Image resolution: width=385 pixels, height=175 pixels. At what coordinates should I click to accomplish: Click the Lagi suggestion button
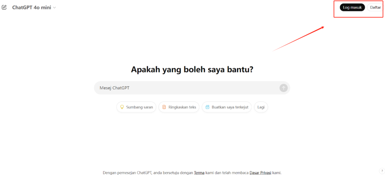coord(261,107)
